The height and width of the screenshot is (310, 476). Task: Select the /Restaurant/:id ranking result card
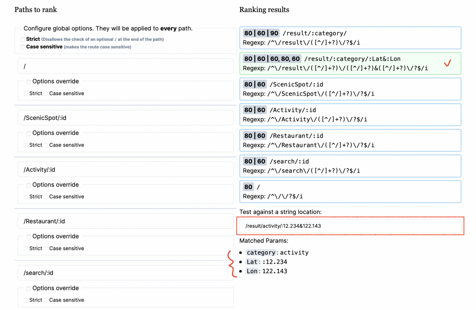pos(350,140)
